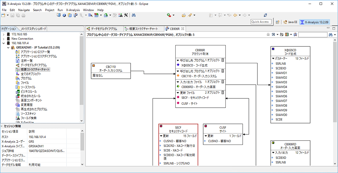The image size is (338, 173).
Task: Collapse the 更新 section of SECF node
Action: pos(161,136)
